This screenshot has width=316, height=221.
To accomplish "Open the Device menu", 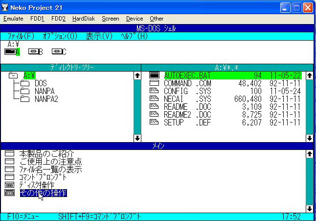I will click(x=135, y=19).
